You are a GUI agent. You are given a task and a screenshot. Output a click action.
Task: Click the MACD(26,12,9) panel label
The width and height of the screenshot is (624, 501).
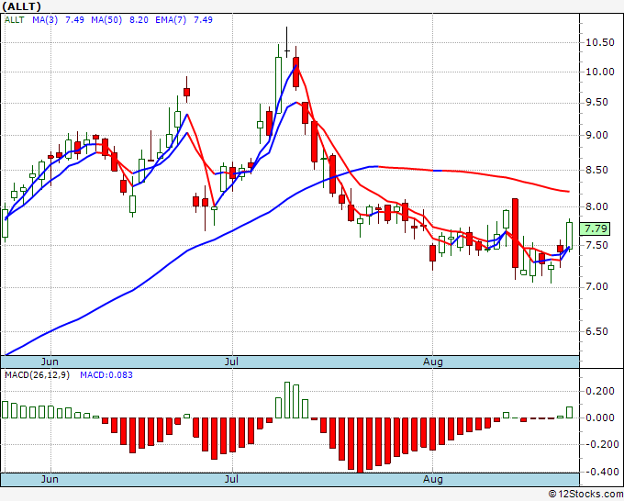click(37, 375)
